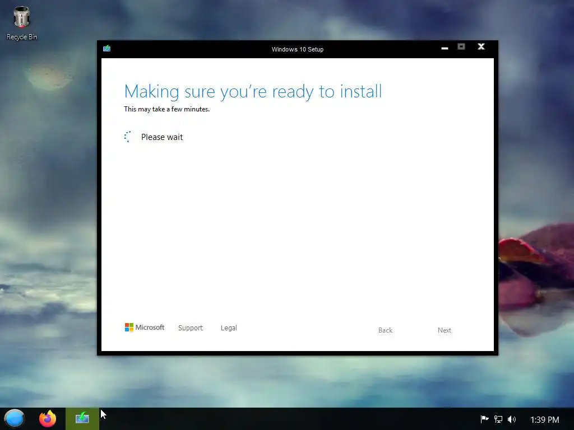Click "Making sure you're ready to install" heading
The image size is (574, 430).
tap(253, 92)
